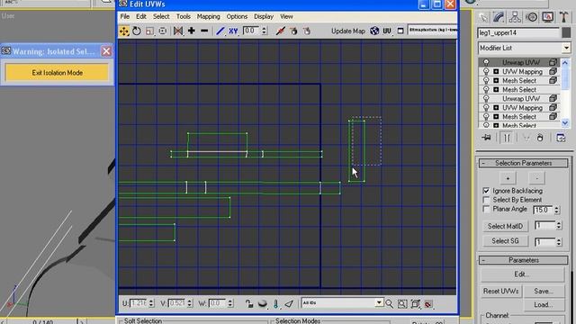Open the Display command panel tab
576x324 pixels.
[547, 17]
